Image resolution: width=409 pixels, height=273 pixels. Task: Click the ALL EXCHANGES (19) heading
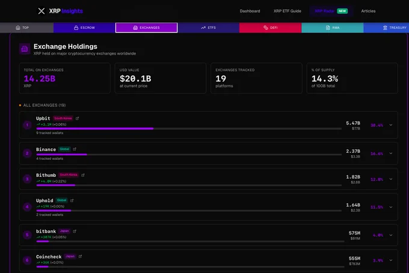[x=45, y=105]
